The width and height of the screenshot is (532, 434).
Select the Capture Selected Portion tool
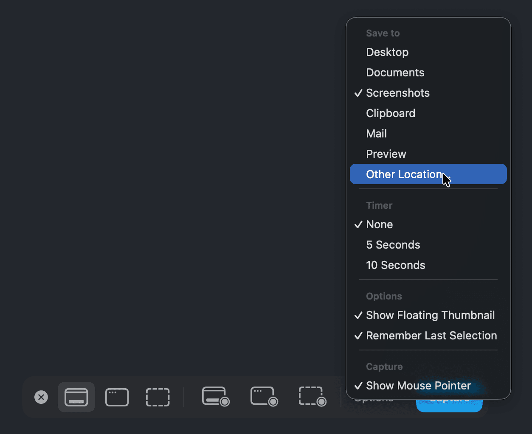point(158,397)
